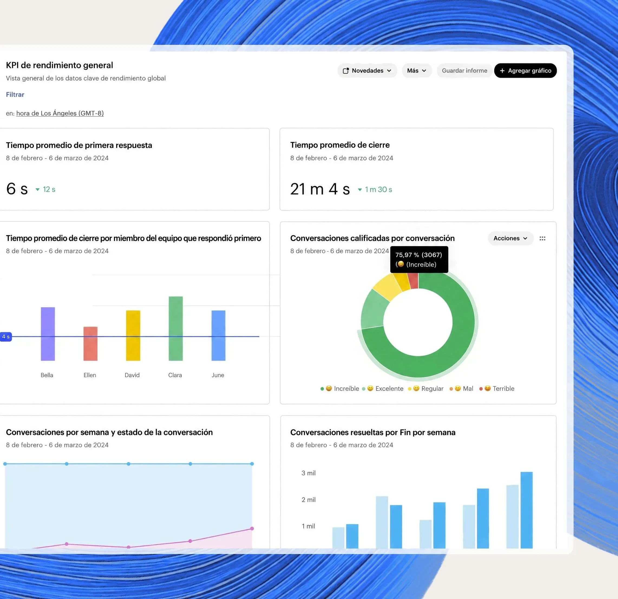Click the 4 s average line marker
618x599 pixels.
(x=6, y=337)
